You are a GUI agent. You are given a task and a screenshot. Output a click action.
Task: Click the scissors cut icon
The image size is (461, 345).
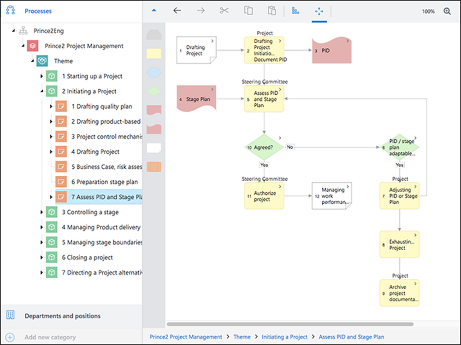coord(224,11)
